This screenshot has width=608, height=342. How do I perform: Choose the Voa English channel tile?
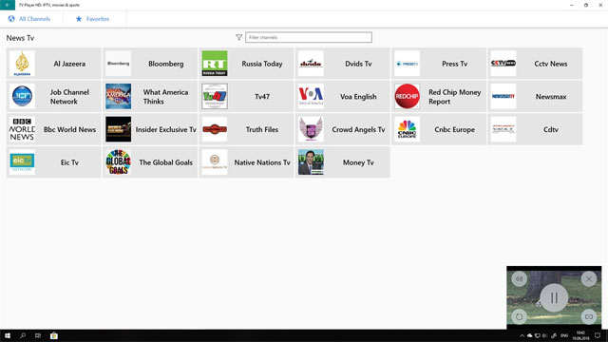coord(342,97)
